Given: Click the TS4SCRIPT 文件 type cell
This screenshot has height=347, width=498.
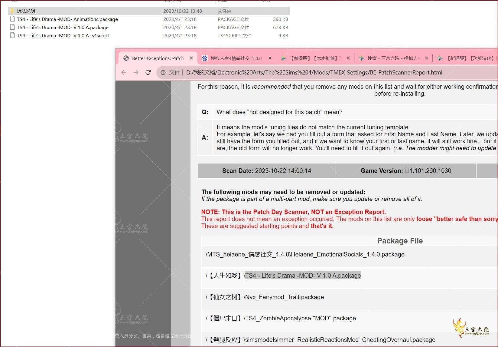Looking at the screenshot, I should (235, 35).
